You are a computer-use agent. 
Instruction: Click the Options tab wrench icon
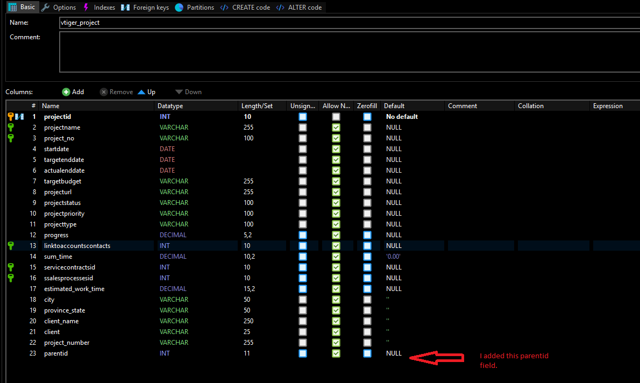(x=46, y=8)
